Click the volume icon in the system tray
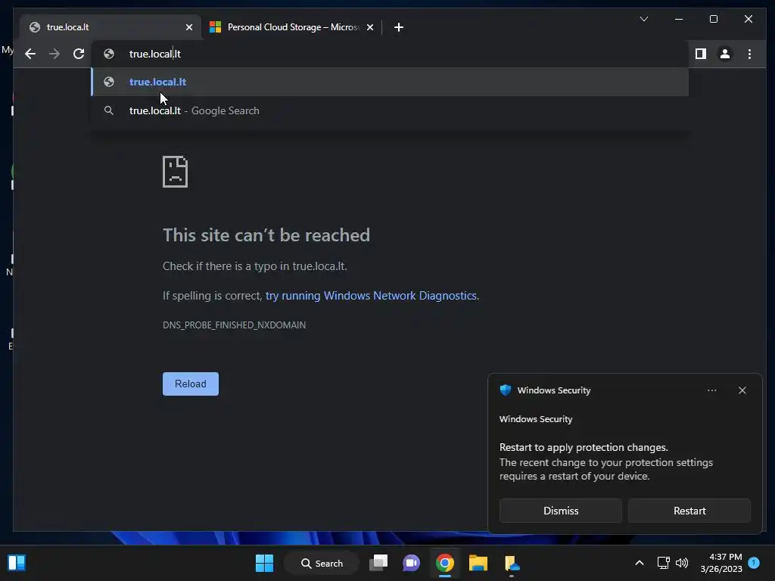The height and width of the screenshot is (581, 775). 682,563
